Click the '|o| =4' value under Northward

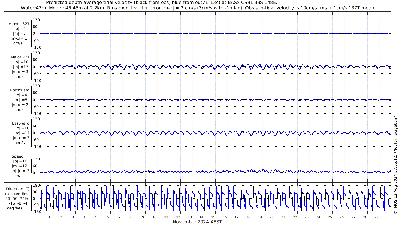[21, 95]
